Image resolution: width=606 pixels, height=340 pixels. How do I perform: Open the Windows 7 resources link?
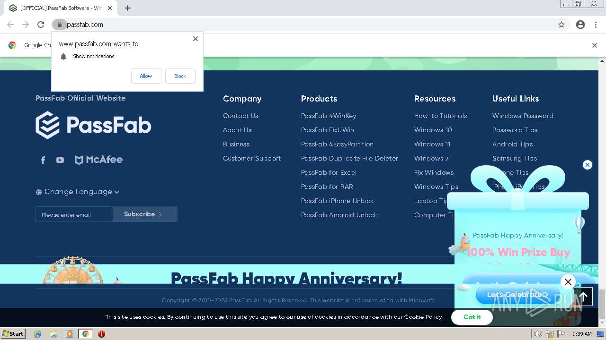(x=431, y=158)
